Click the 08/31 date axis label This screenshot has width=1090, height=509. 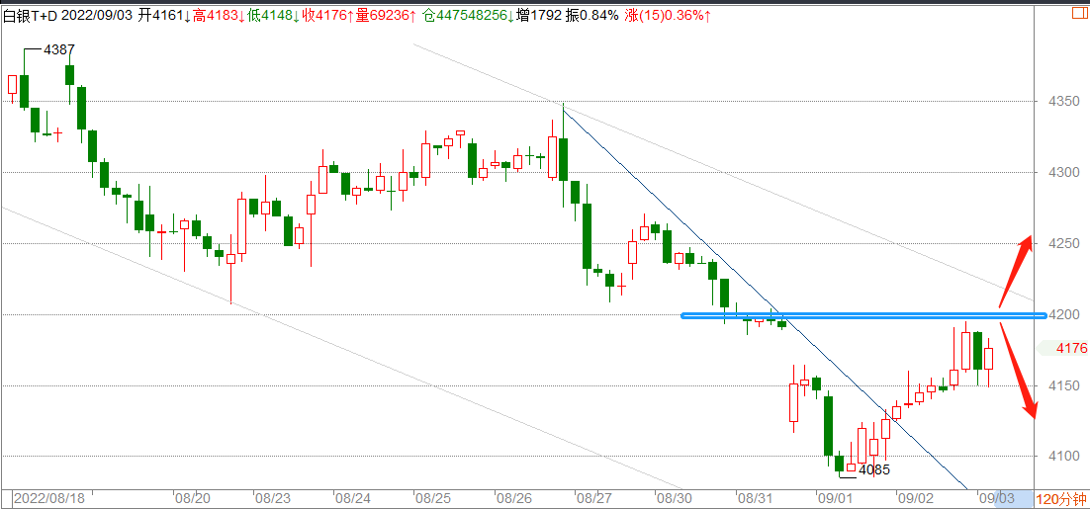[754, 498]
